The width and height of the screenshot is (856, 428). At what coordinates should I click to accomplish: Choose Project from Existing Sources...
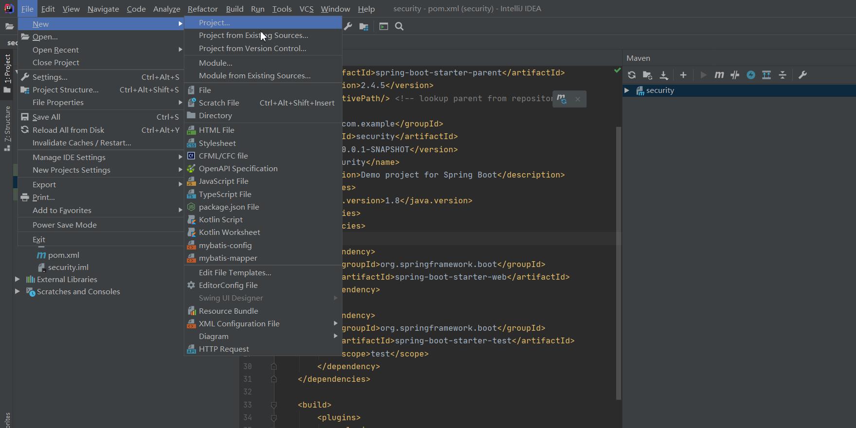263,36
